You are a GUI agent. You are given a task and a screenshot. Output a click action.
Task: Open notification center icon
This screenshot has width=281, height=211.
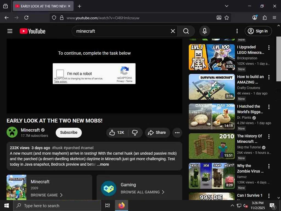(x=272, y=206)
